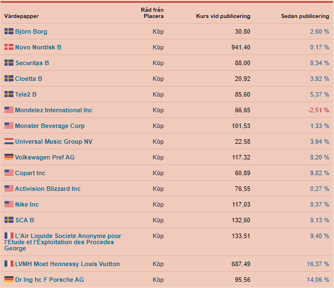This screenshot has height=288, width=334.
Task: Select the 3,94 % return for Universal Music Group
Action: click(x=319, y=141)
